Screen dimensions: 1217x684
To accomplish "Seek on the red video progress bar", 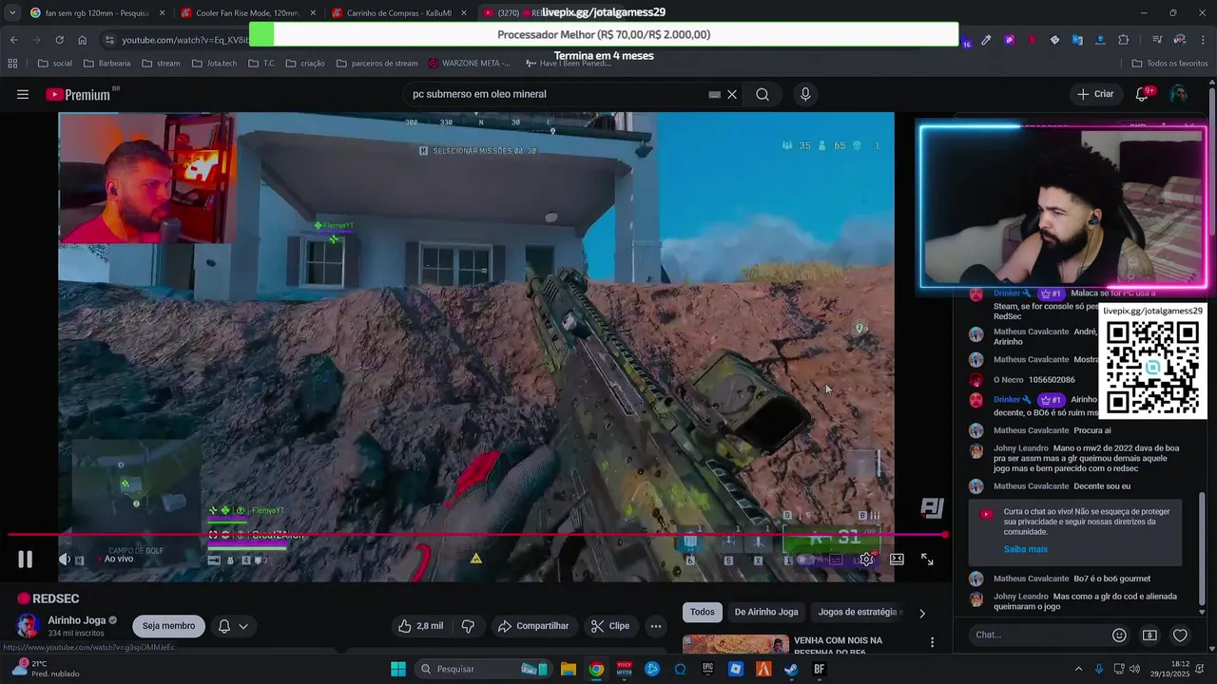I will 476,535.
